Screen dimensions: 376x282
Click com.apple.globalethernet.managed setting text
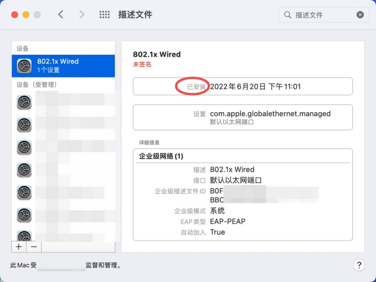click(270, 114)
